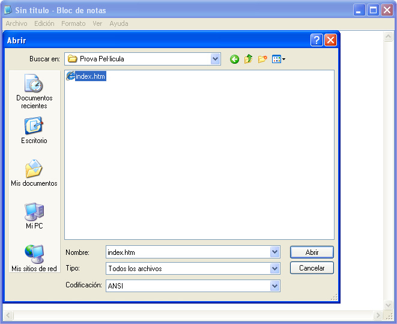Open the Views menu icon
The height and width of the screenshot is (324, 397).
point(278,59)
